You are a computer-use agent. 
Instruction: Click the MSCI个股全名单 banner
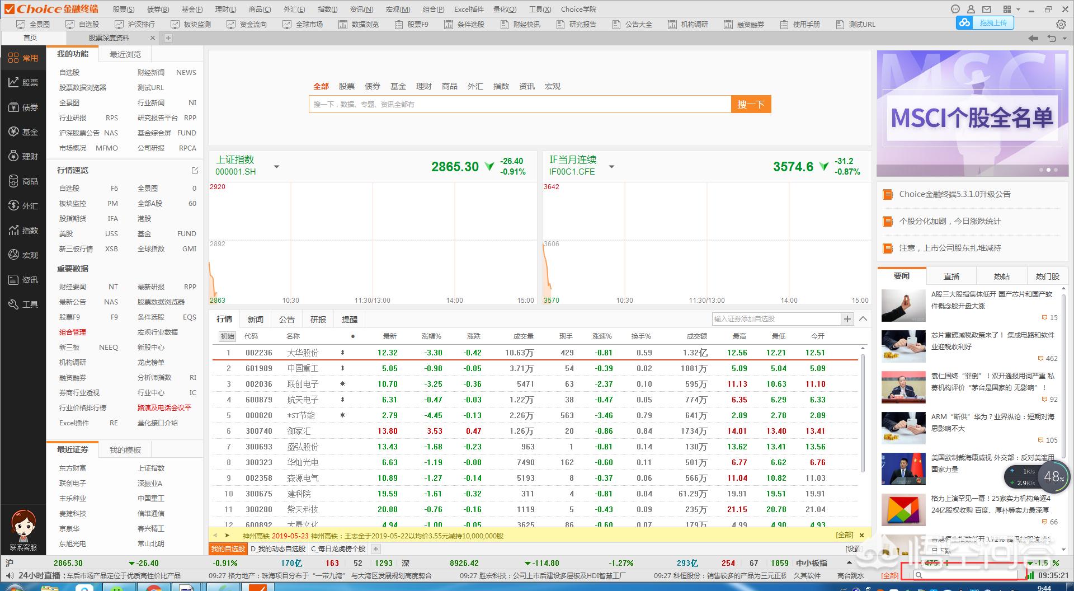coord(972,114)
